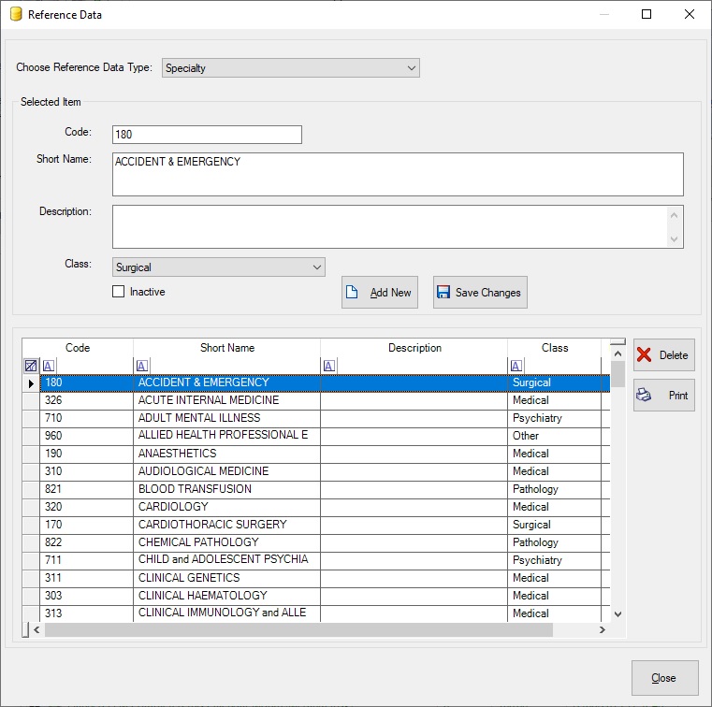Maximize the Reference Data window
Image resolution: width=712 pixels, height=707 pixels.
tap(647, 15)
